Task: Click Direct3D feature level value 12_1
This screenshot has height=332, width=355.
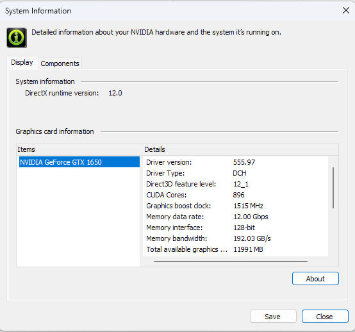Action: (241, 184)
